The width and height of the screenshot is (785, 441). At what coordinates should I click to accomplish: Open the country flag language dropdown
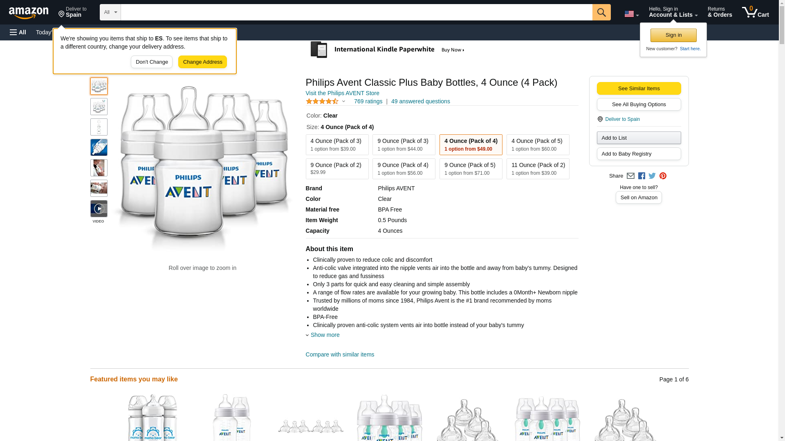pyautogui.click(x=631, y=14)
